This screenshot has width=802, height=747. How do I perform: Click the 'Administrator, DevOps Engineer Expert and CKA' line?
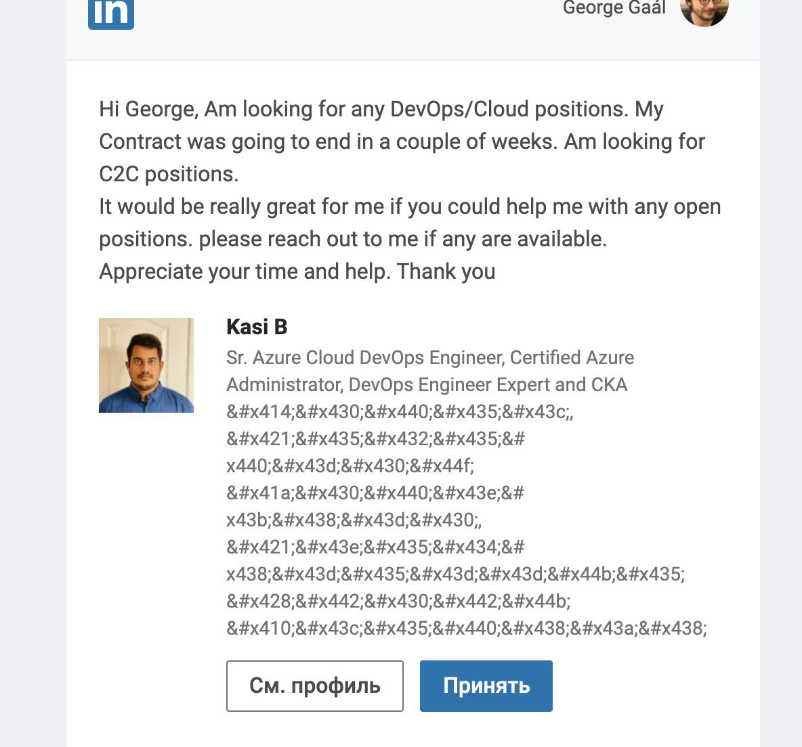(x=427, y=384)
